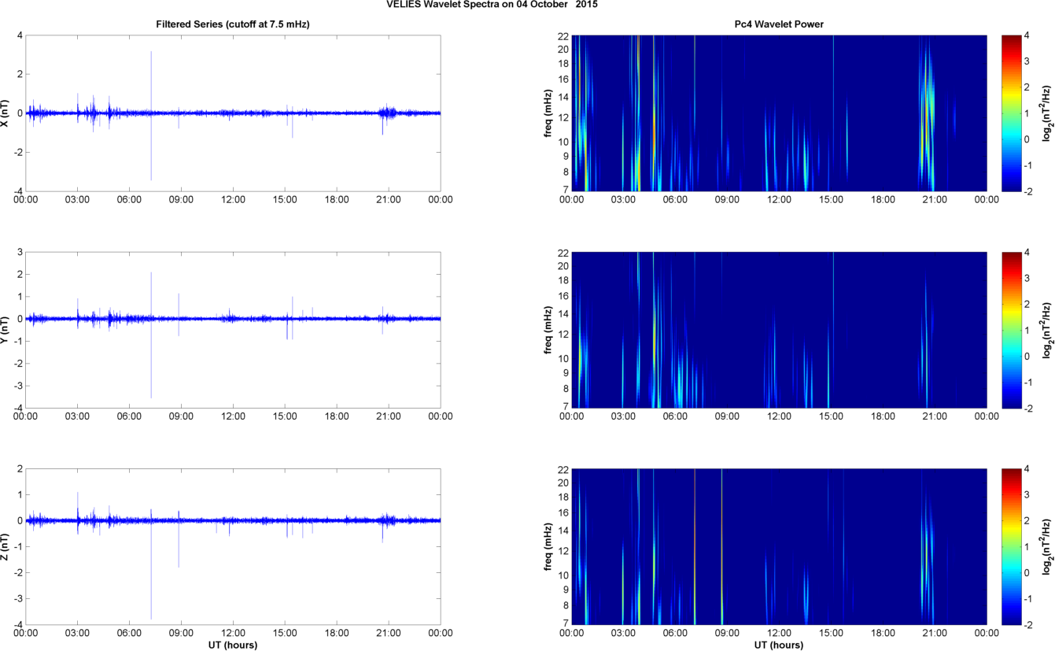The image size is (1055, 651).
Task: Click inside the middle Pc4 wavelet spectrogram
Action: tap(779, 330)
